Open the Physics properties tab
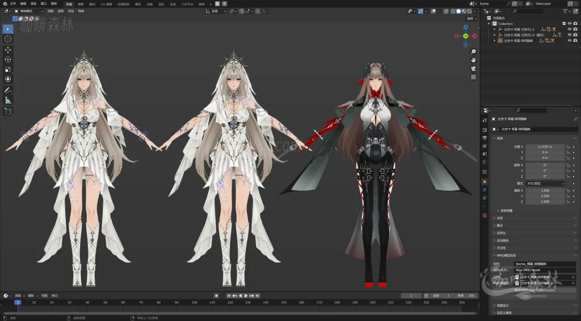The image size is (581, 321). click(x=485, y=190)
